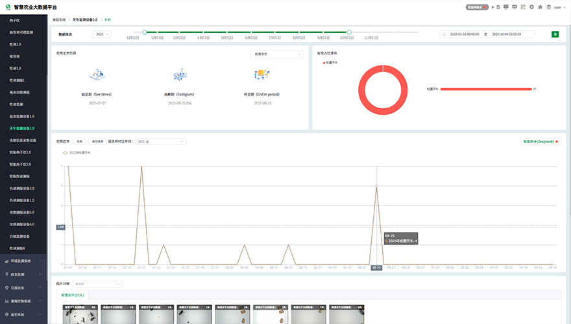Screen dimensions: 571x324
Task: Go to home via house icon
Action: [x=540, y=7]
